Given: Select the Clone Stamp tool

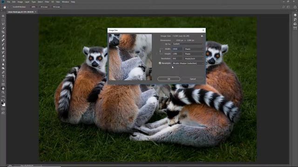Looking at the screenshot, I should tap(3, 48).
